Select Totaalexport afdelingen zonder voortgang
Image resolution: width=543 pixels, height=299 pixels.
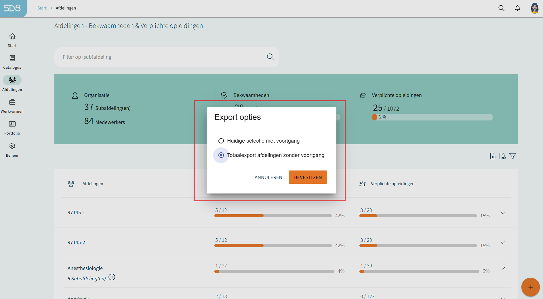pos(221,155)
